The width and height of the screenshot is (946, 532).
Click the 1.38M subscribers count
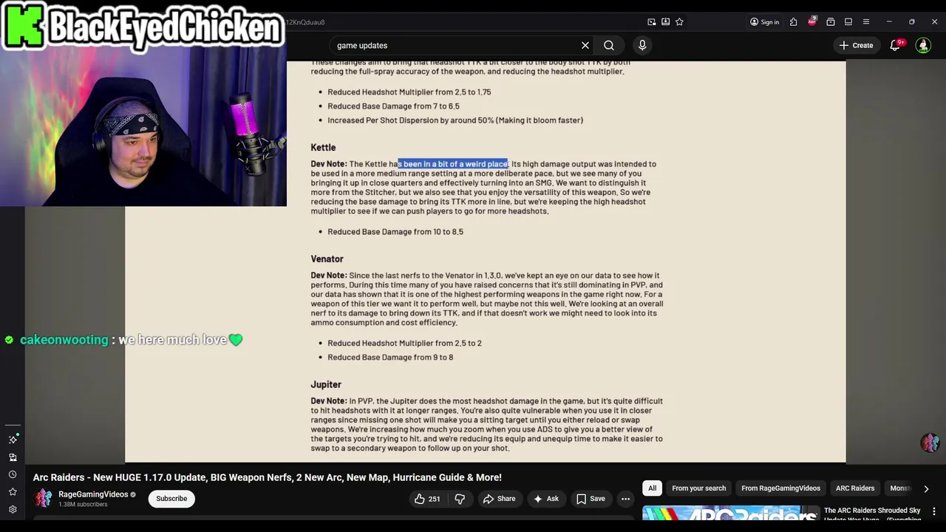[83, 505]
